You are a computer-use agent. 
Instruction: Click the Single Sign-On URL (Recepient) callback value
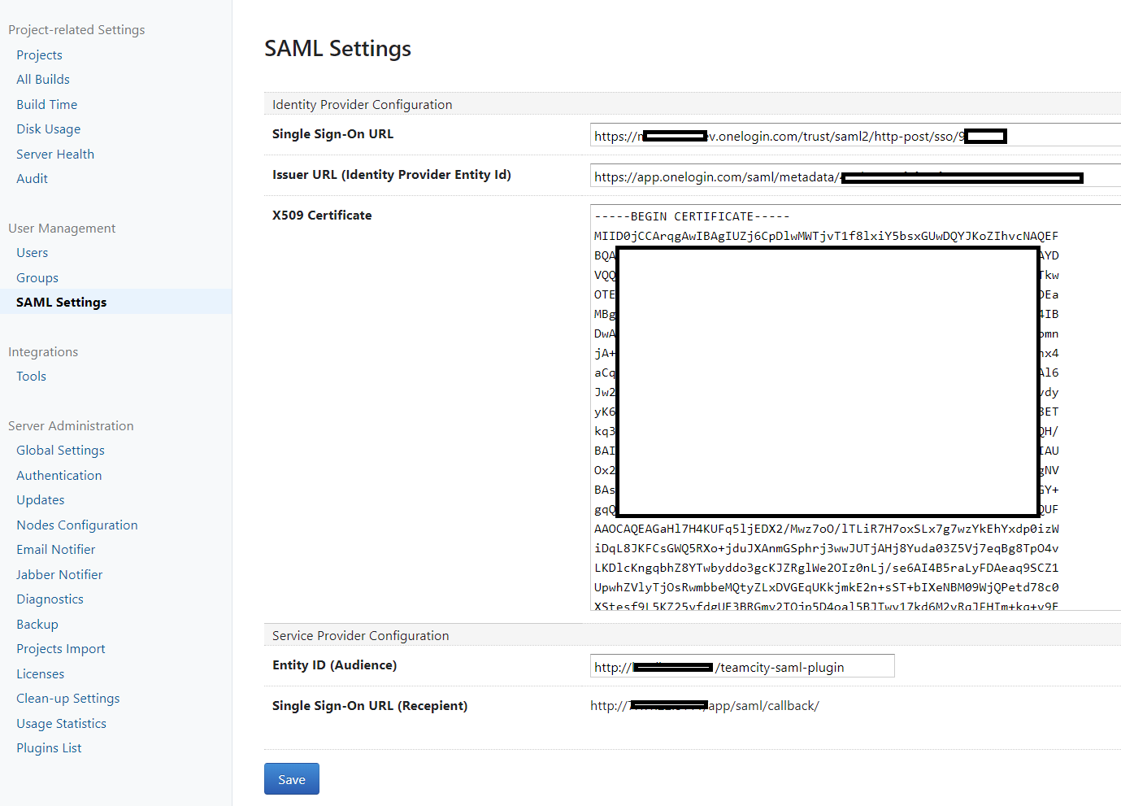tap(705, 706)
